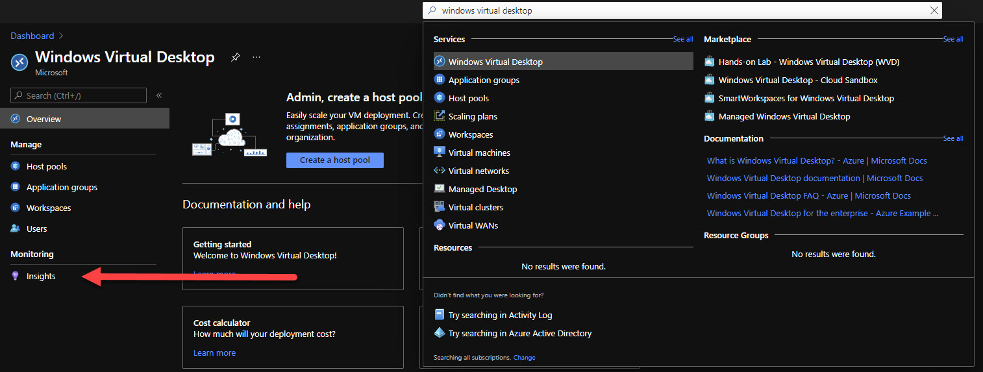Click See all next to Marketplace

(x=952, y=39)
